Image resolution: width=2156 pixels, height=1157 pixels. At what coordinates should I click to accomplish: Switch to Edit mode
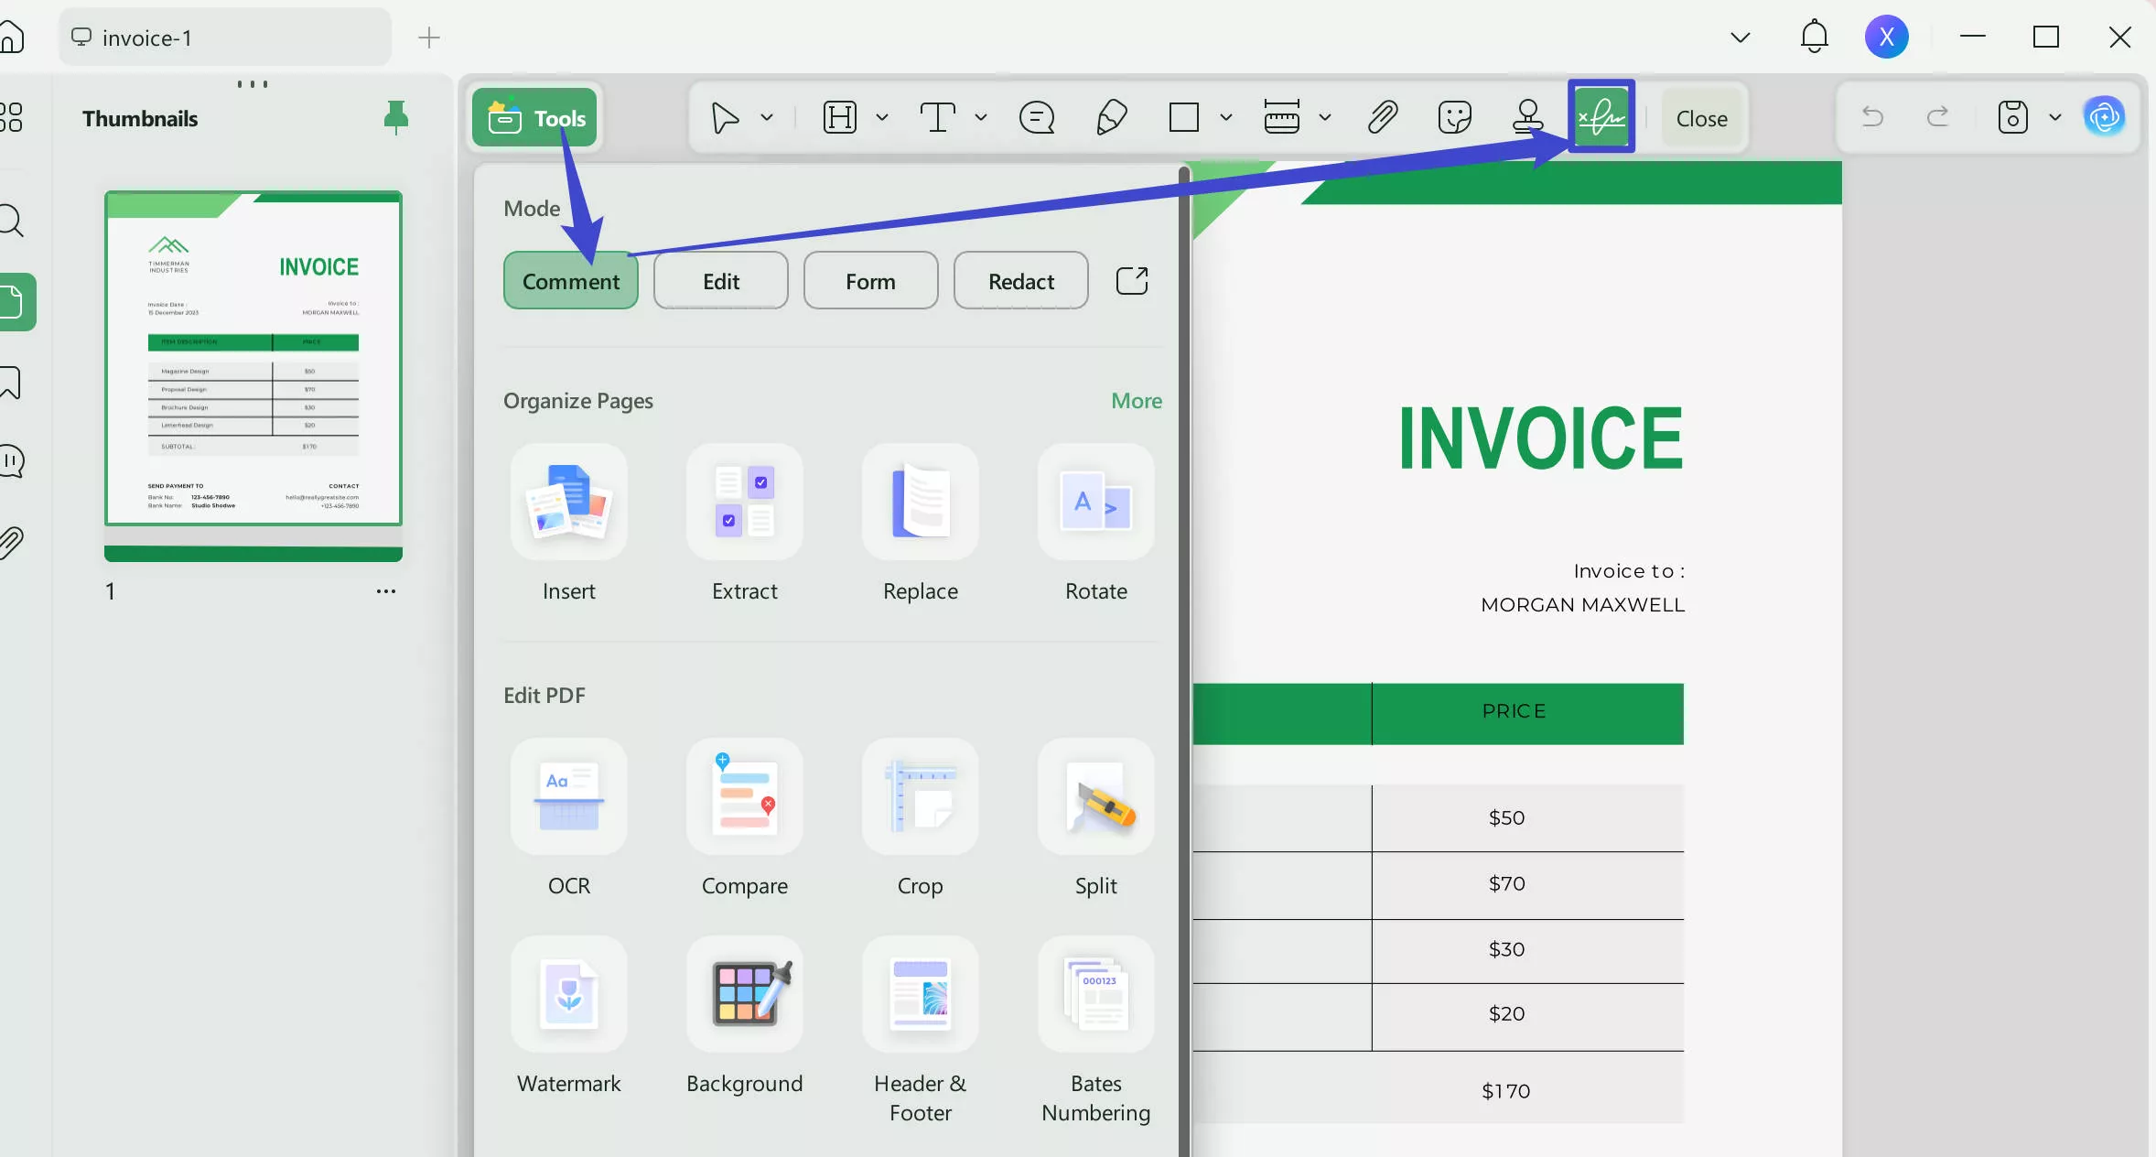719,281
